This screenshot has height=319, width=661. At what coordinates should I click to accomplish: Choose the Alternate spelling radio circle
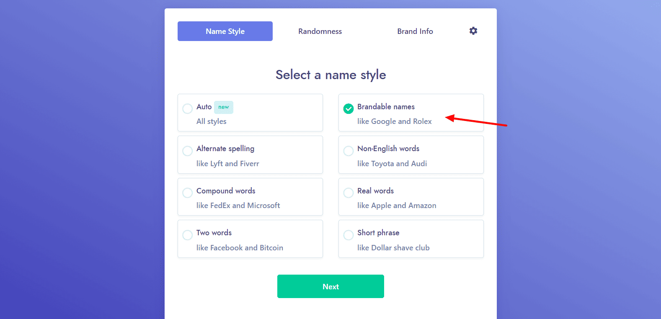pyautogui.click(x=188, y=151)
